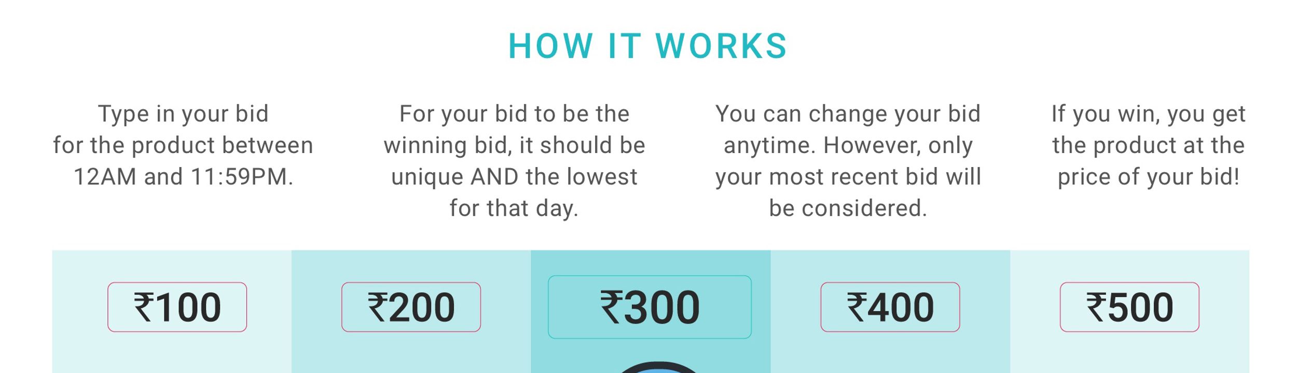The width and height of the screenshot is (1297, 373).
Task: Click 'You can change your bid' line
Action: pyautogui.click(x=848, y=114)
